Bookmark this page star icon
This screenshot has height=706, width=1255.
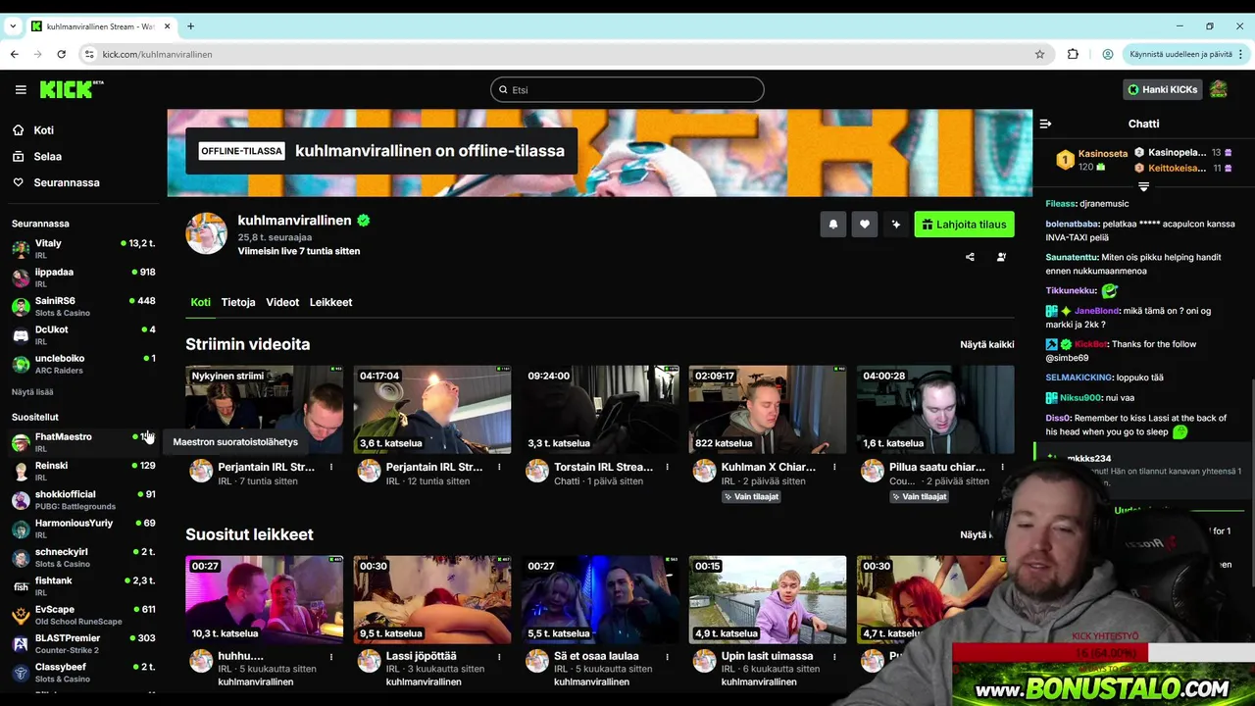tap(1040, 54)
